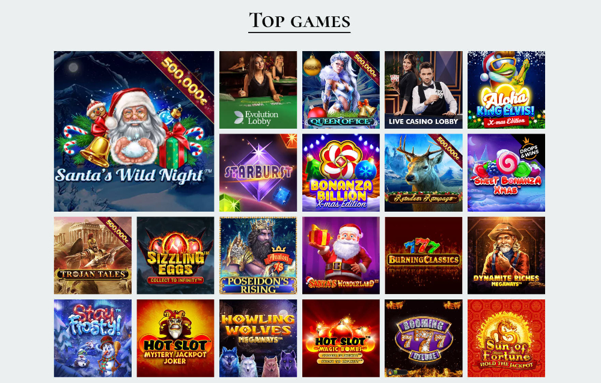Launch the Stay Frosty game
The width and height of the screenshot is (601, 383).
[93, 338]
